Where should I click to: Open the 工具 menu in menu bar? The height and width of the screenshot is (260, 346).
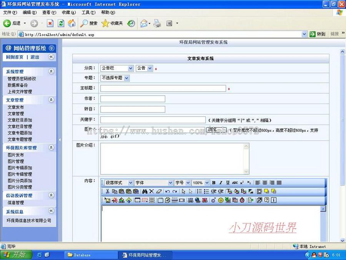(88, 12)
